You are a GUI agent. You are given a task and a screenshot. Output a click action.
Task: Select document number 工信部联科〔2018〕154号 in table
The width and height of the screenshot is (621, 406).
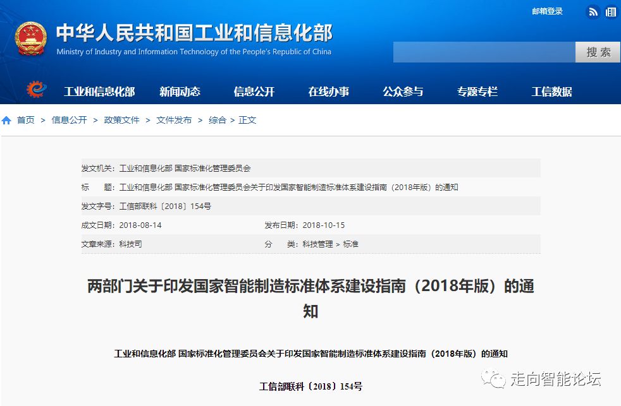point(165,206)
